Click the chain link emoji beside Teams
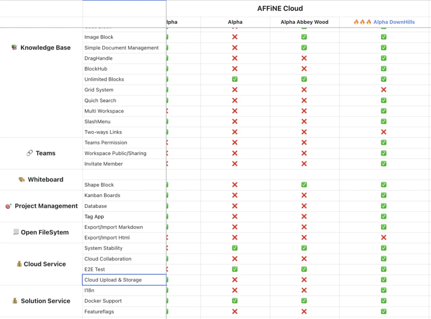This screenshot has width=431, height=319. (29, 153)
